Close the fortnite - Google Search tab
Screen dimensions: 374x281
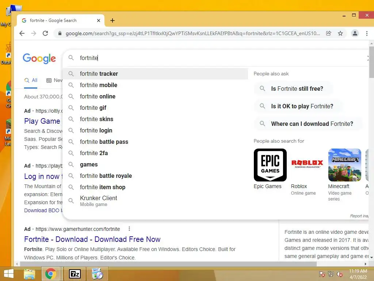pyautogui.click(x=99, y=20)
